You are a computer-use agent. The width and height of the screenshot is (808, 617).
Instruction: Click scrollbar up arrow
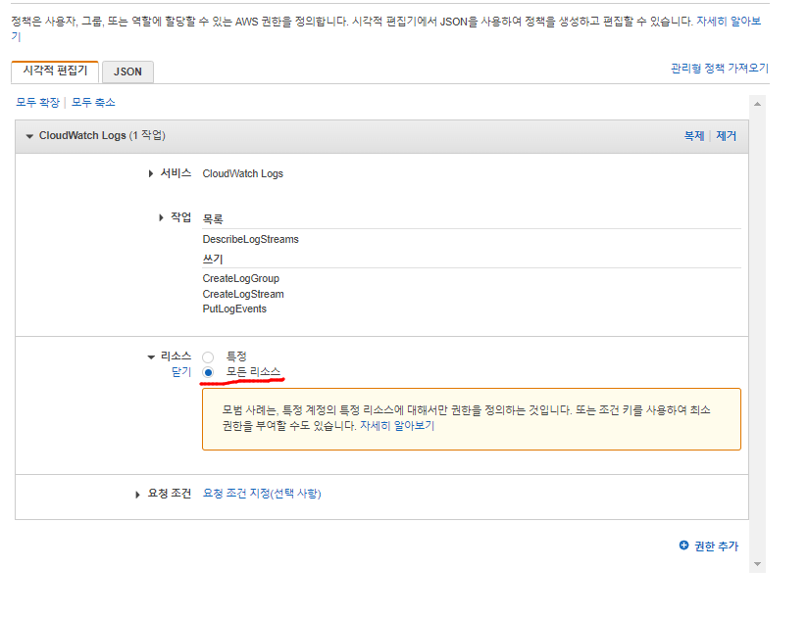757,105
